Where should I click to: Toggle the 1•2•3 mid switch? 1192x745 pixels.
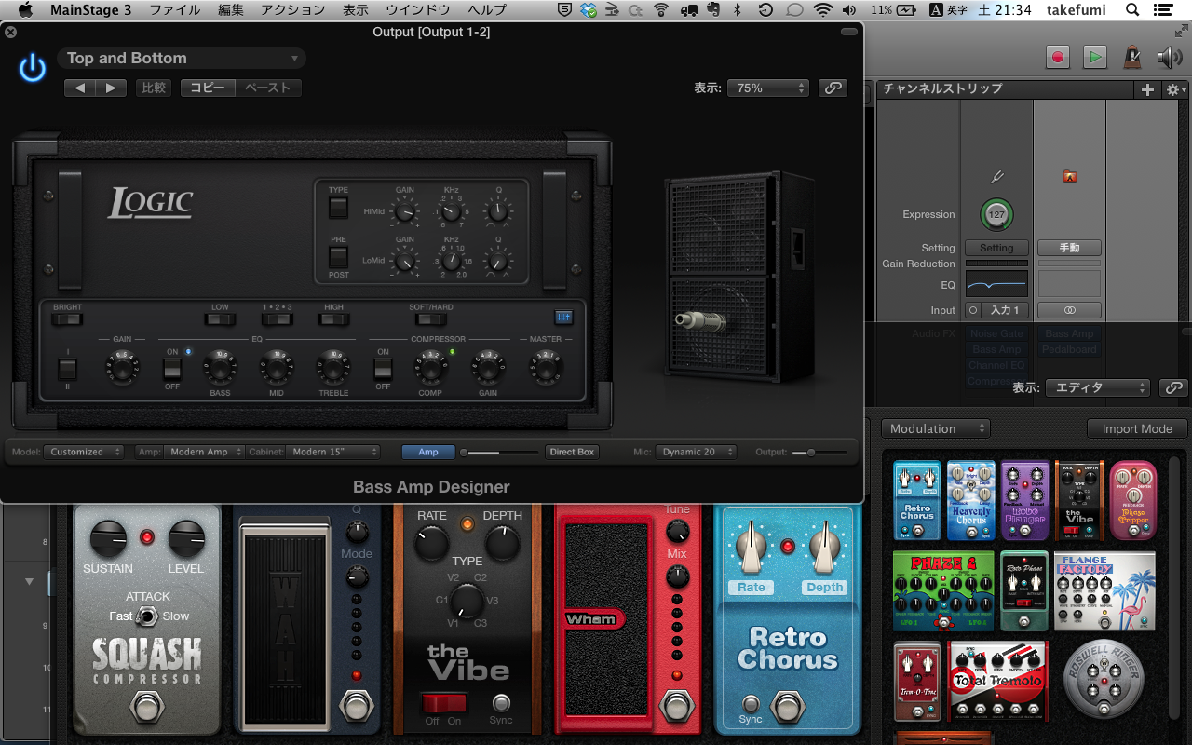[x=277, y=319]
